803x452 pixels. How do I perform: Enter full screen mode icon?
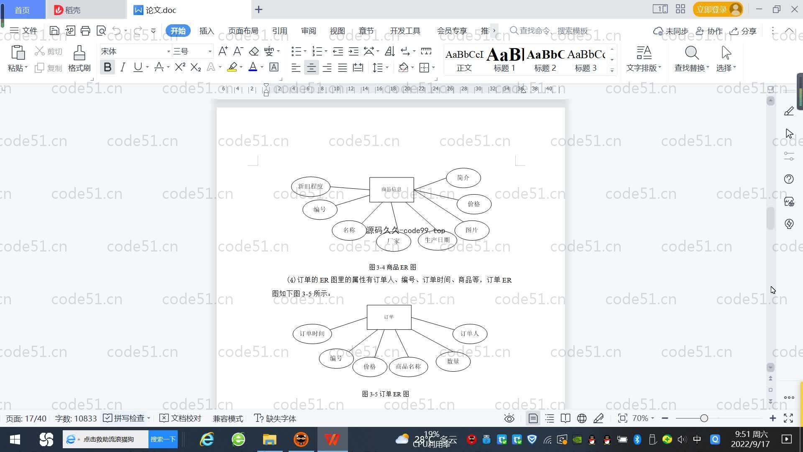click(788, 419)
